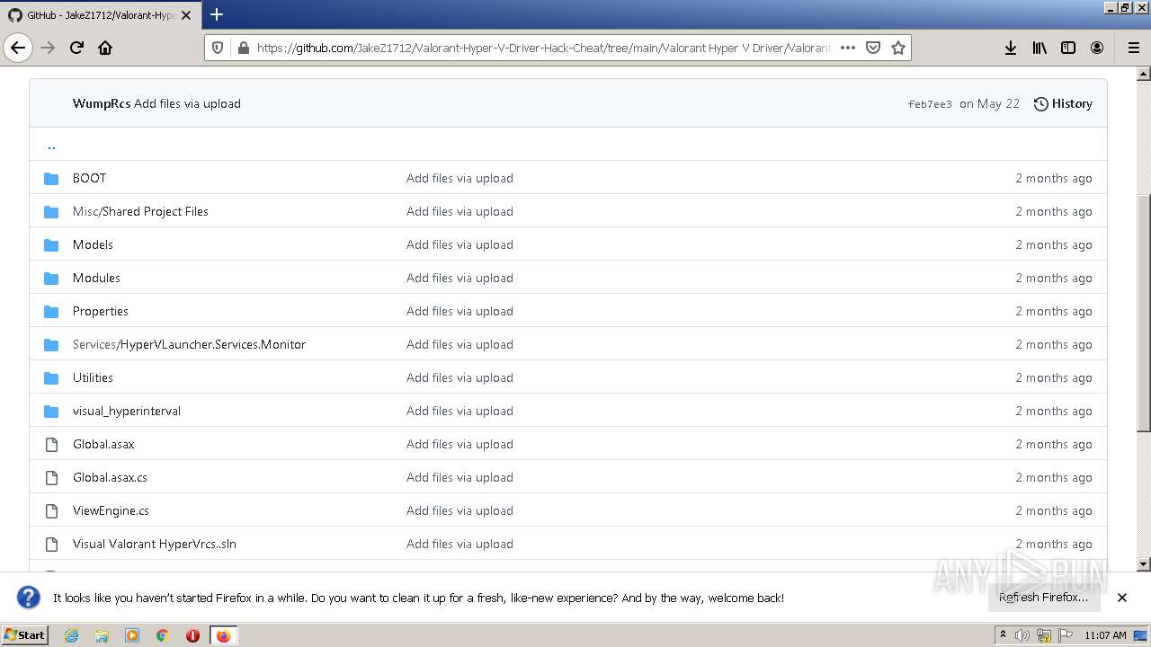Image resolution: width=1151 pixels, height=647 pixels.
Task: Go to parent directory '..'
Action: pos(51,145)
